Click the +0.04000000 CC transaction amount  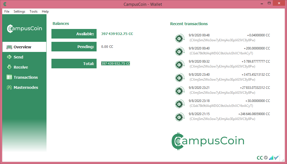[259, 35]
